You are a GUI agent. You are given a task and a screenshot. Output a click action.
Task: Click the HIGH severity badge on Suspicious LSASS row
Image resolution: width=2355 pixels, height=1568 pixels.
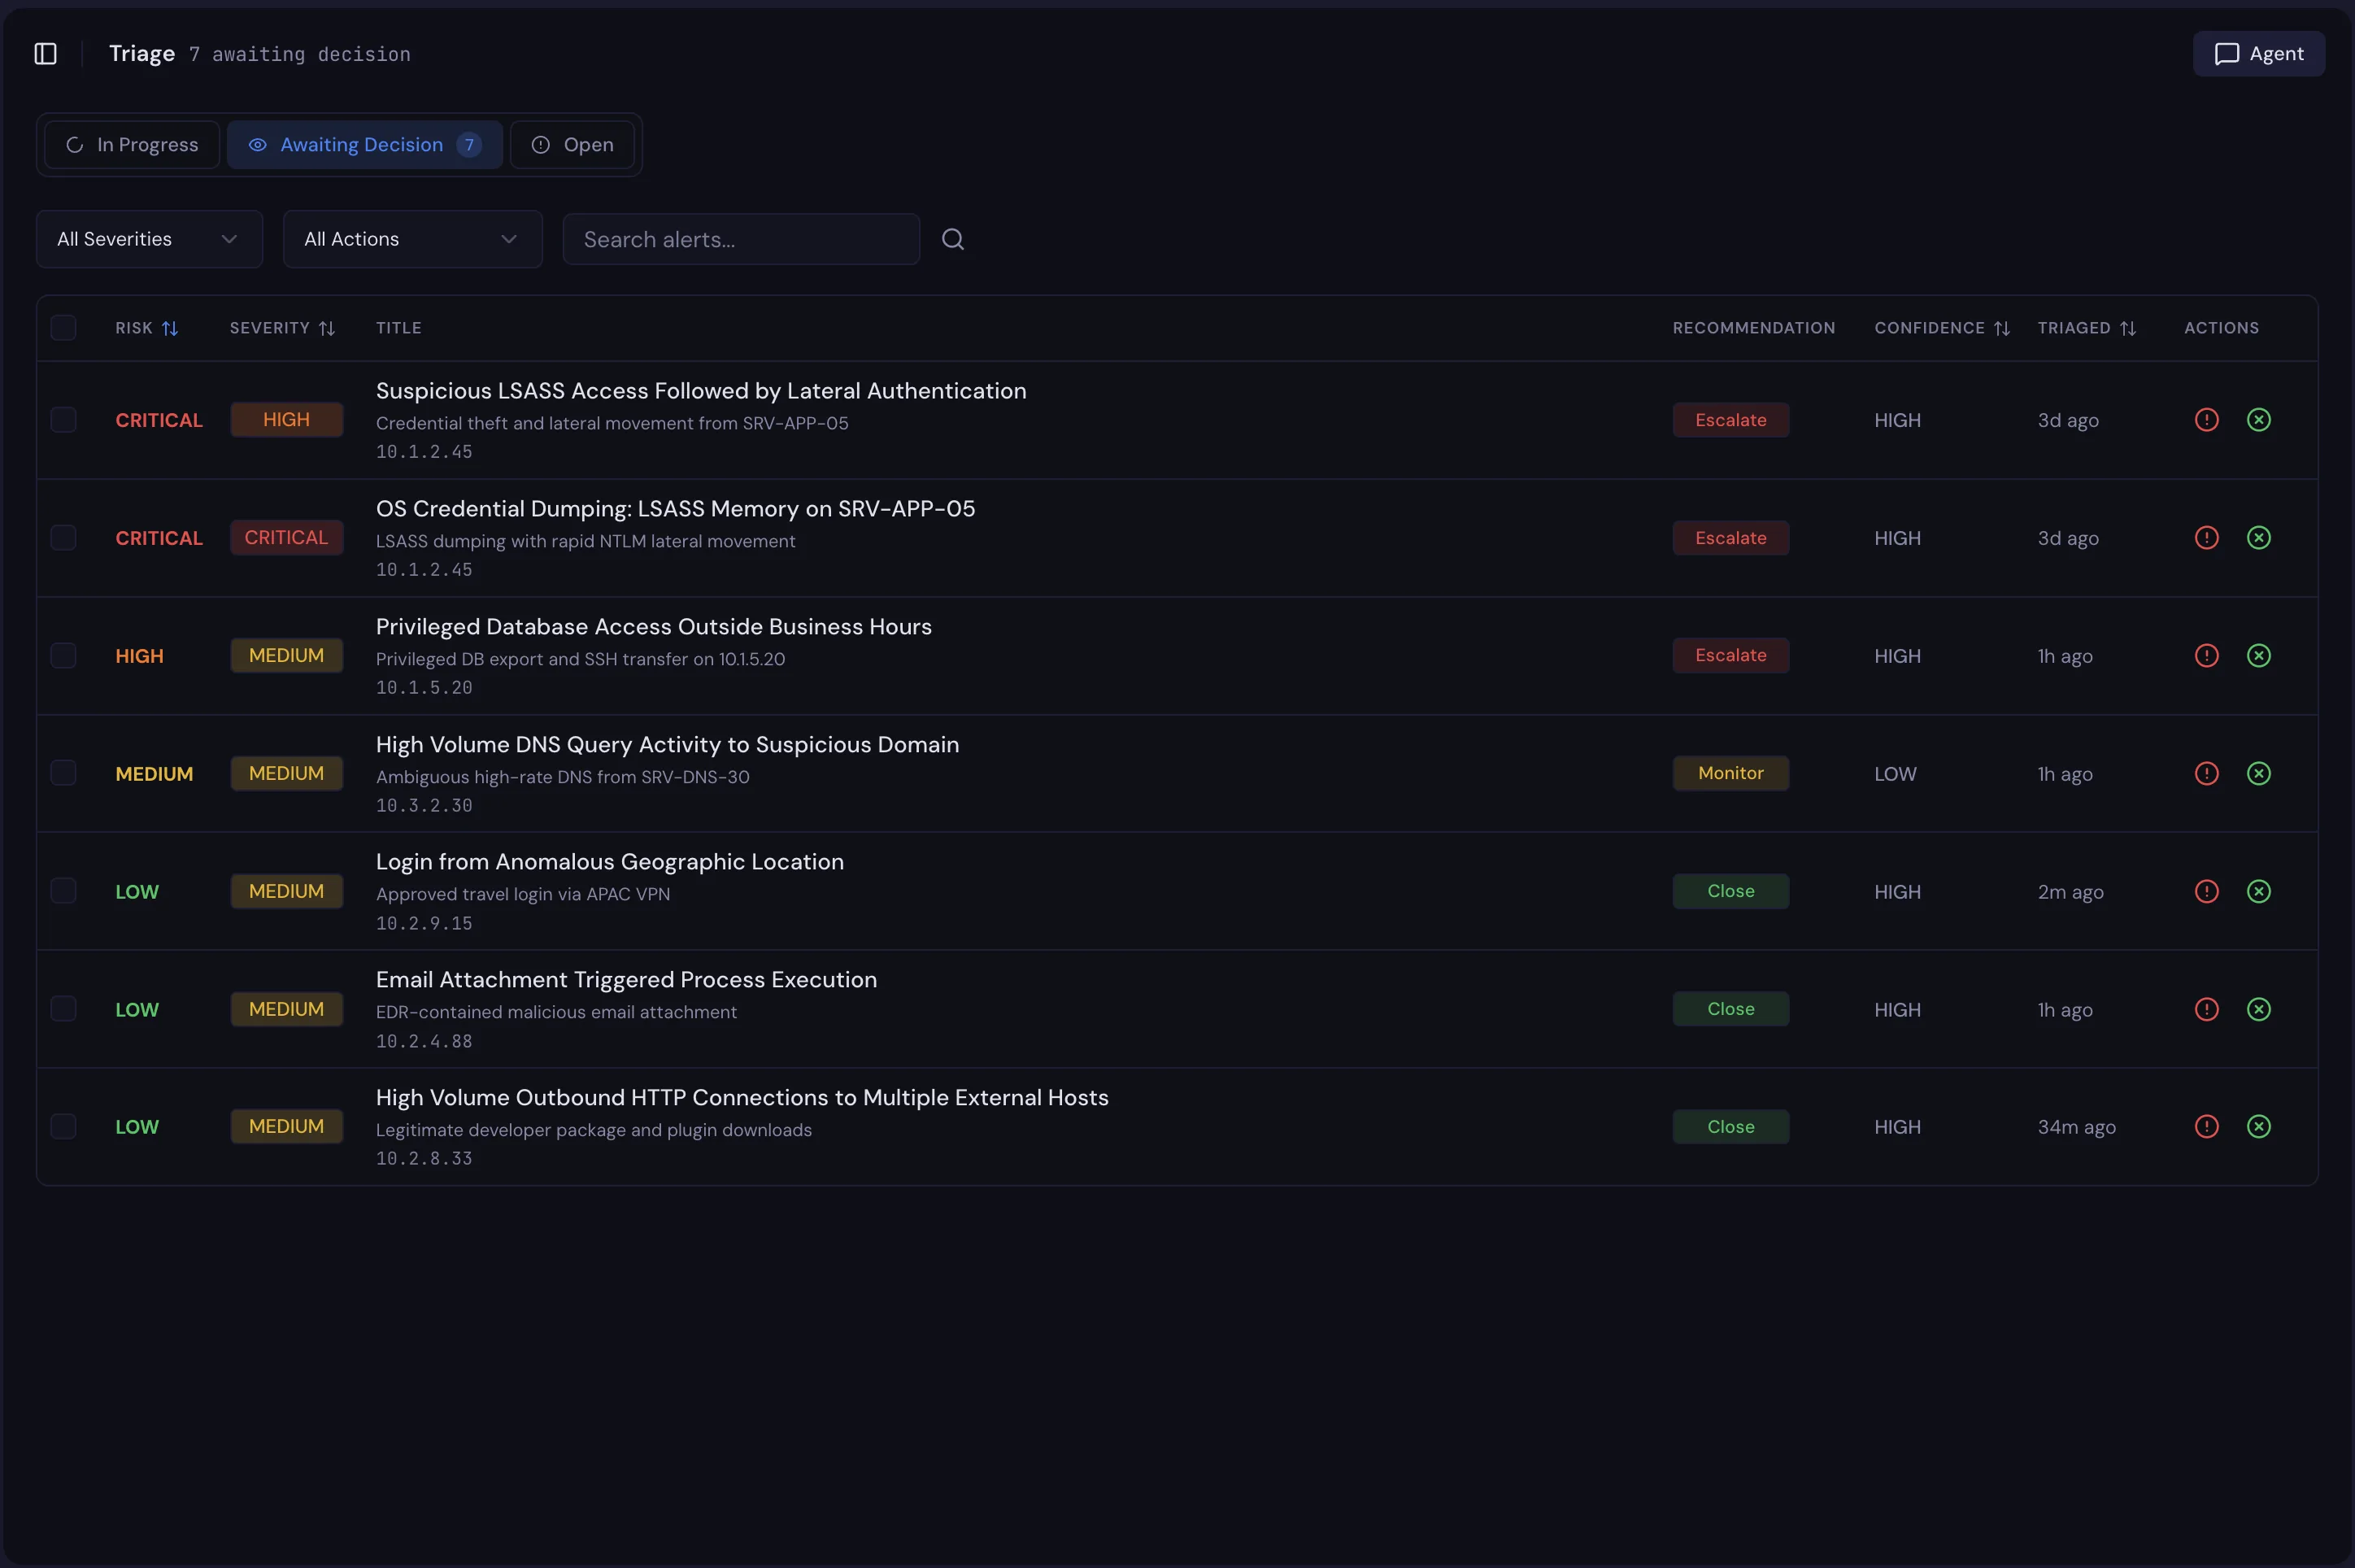coord(287,420)
